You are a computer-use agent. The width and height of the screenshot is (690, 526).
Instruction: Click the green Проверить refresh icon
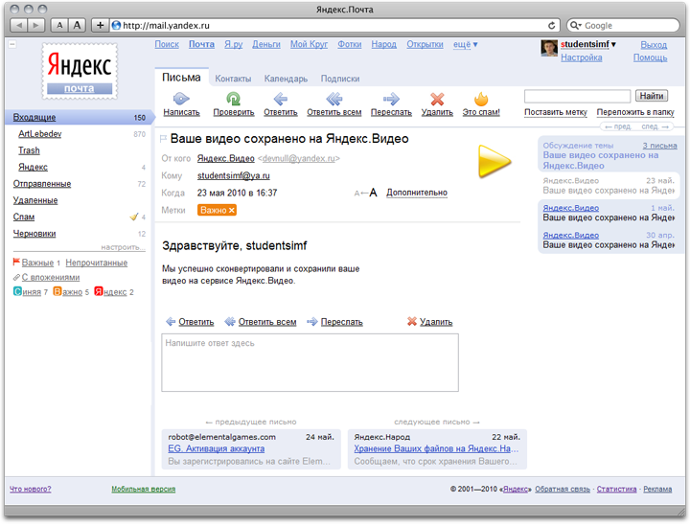[233, 99]
